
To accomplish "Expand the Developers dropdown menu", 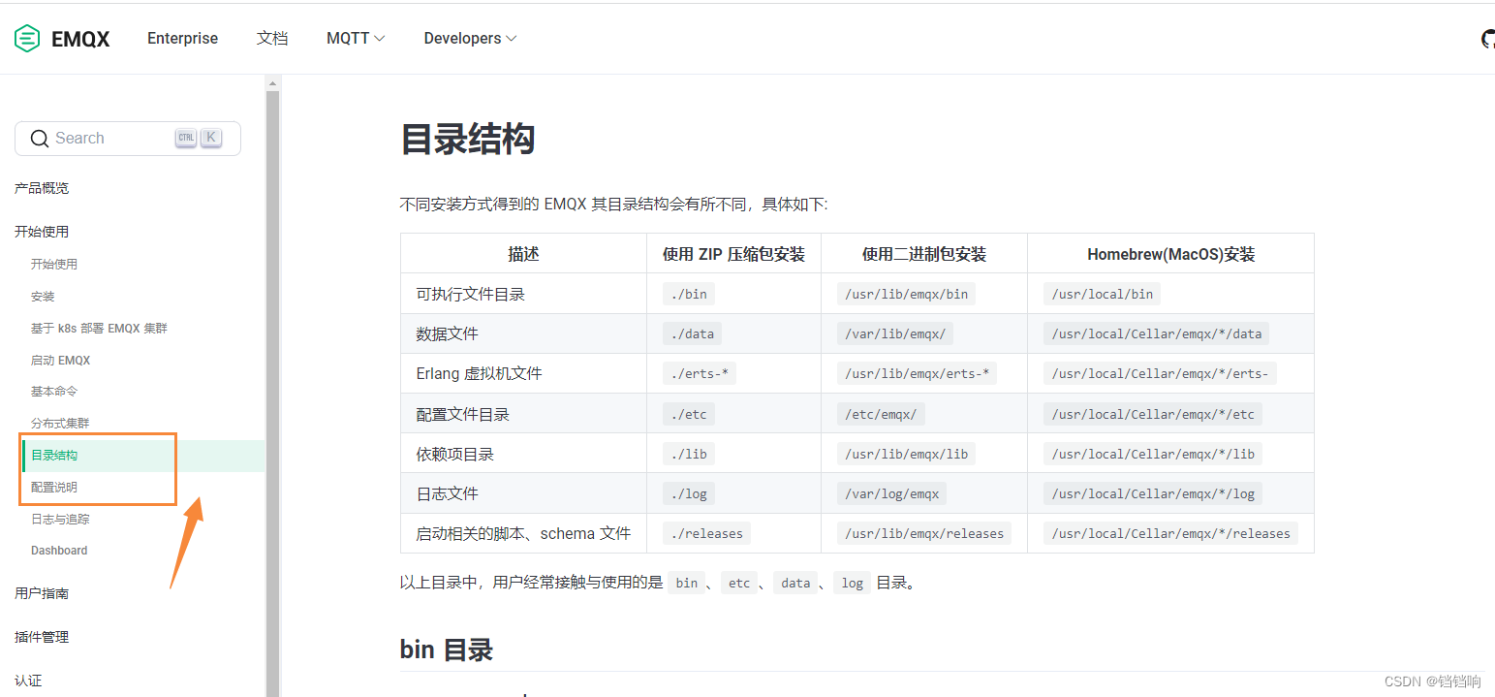I will [470, 39].
